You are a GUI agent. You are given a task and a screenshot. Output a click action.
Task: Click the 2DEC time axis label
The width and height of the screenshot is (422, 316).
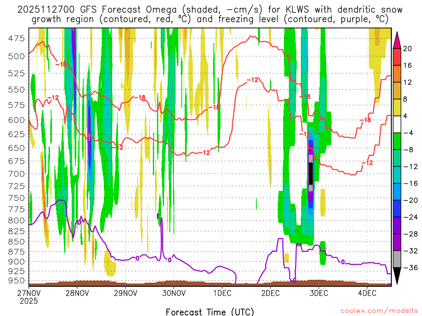point(270,293)
